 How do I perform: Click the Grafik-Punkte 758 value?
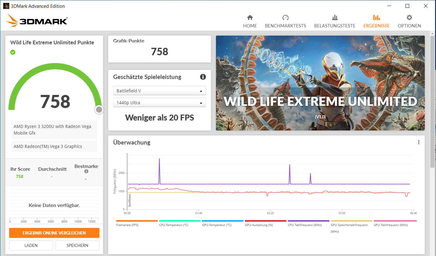(x=160, y=52)
